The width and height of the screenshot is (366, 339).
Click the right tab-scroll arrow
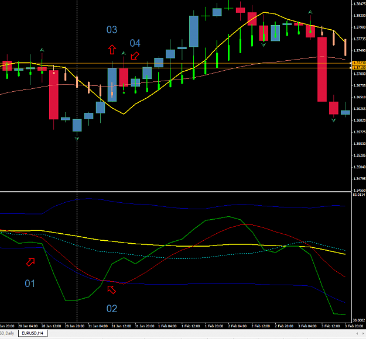click(x=363, y=334)
